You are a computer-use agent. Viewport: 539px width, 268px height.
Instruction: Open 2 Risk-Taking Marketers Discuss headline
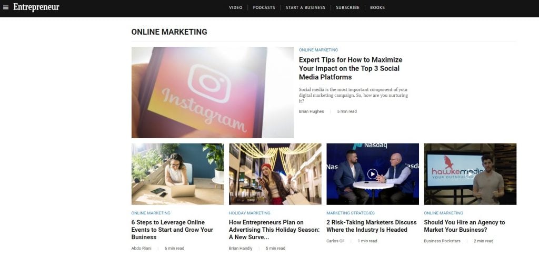(371, 226)
